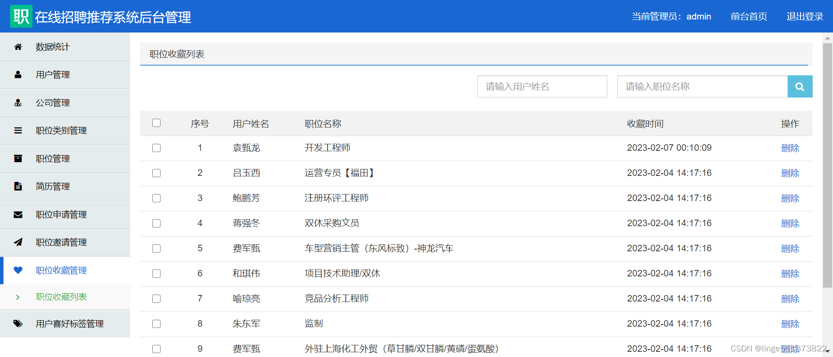Check the box for row 和琪伟
The height and width of the screenshot is (357, 833).
pos(157,274)
